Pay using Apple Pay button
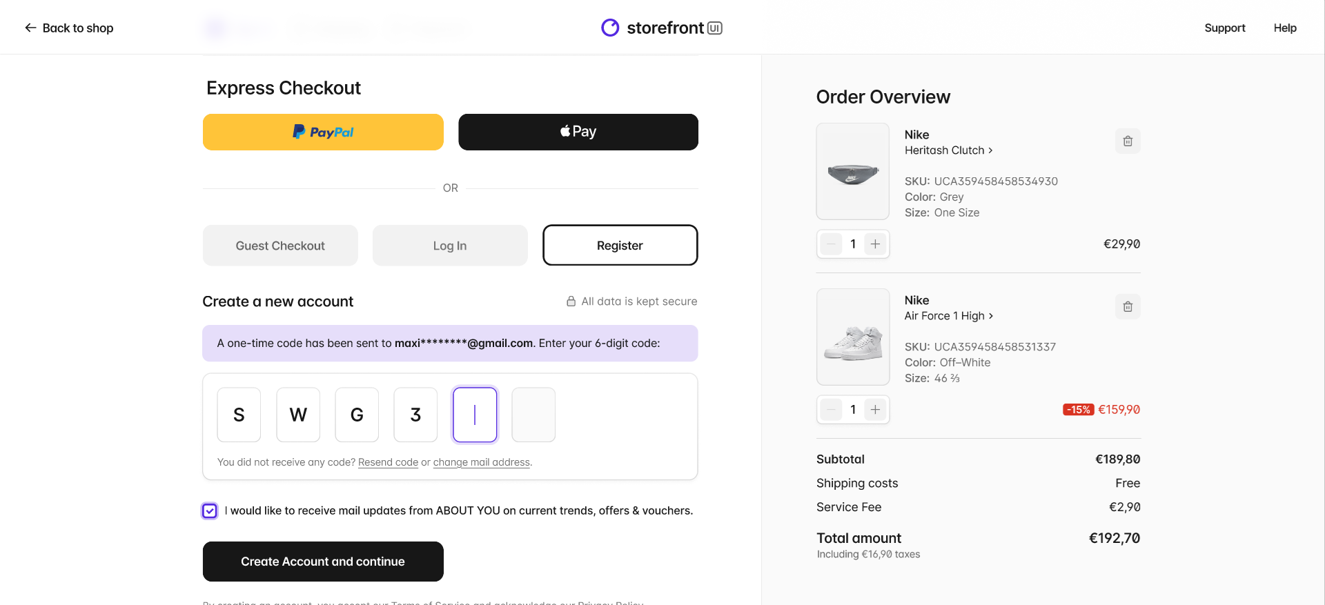Image resolution: width=1325 pixels, height=605 pixels. (x=578, y=132)
